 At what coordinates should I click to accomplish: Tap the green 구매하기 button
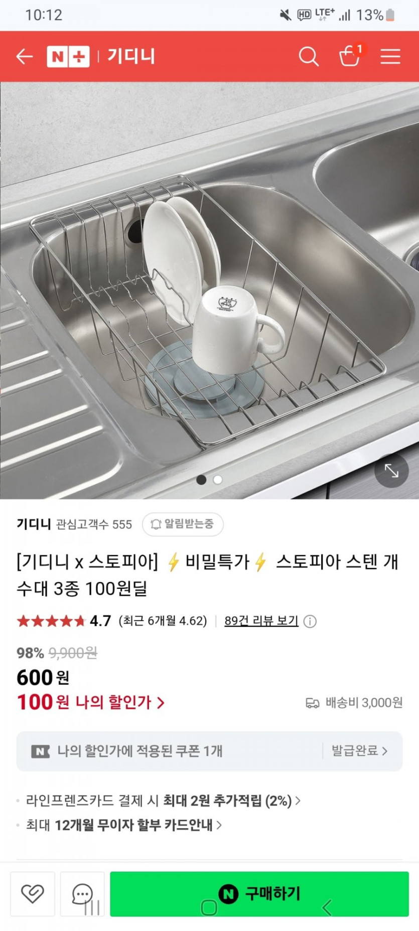click(259, 894)
